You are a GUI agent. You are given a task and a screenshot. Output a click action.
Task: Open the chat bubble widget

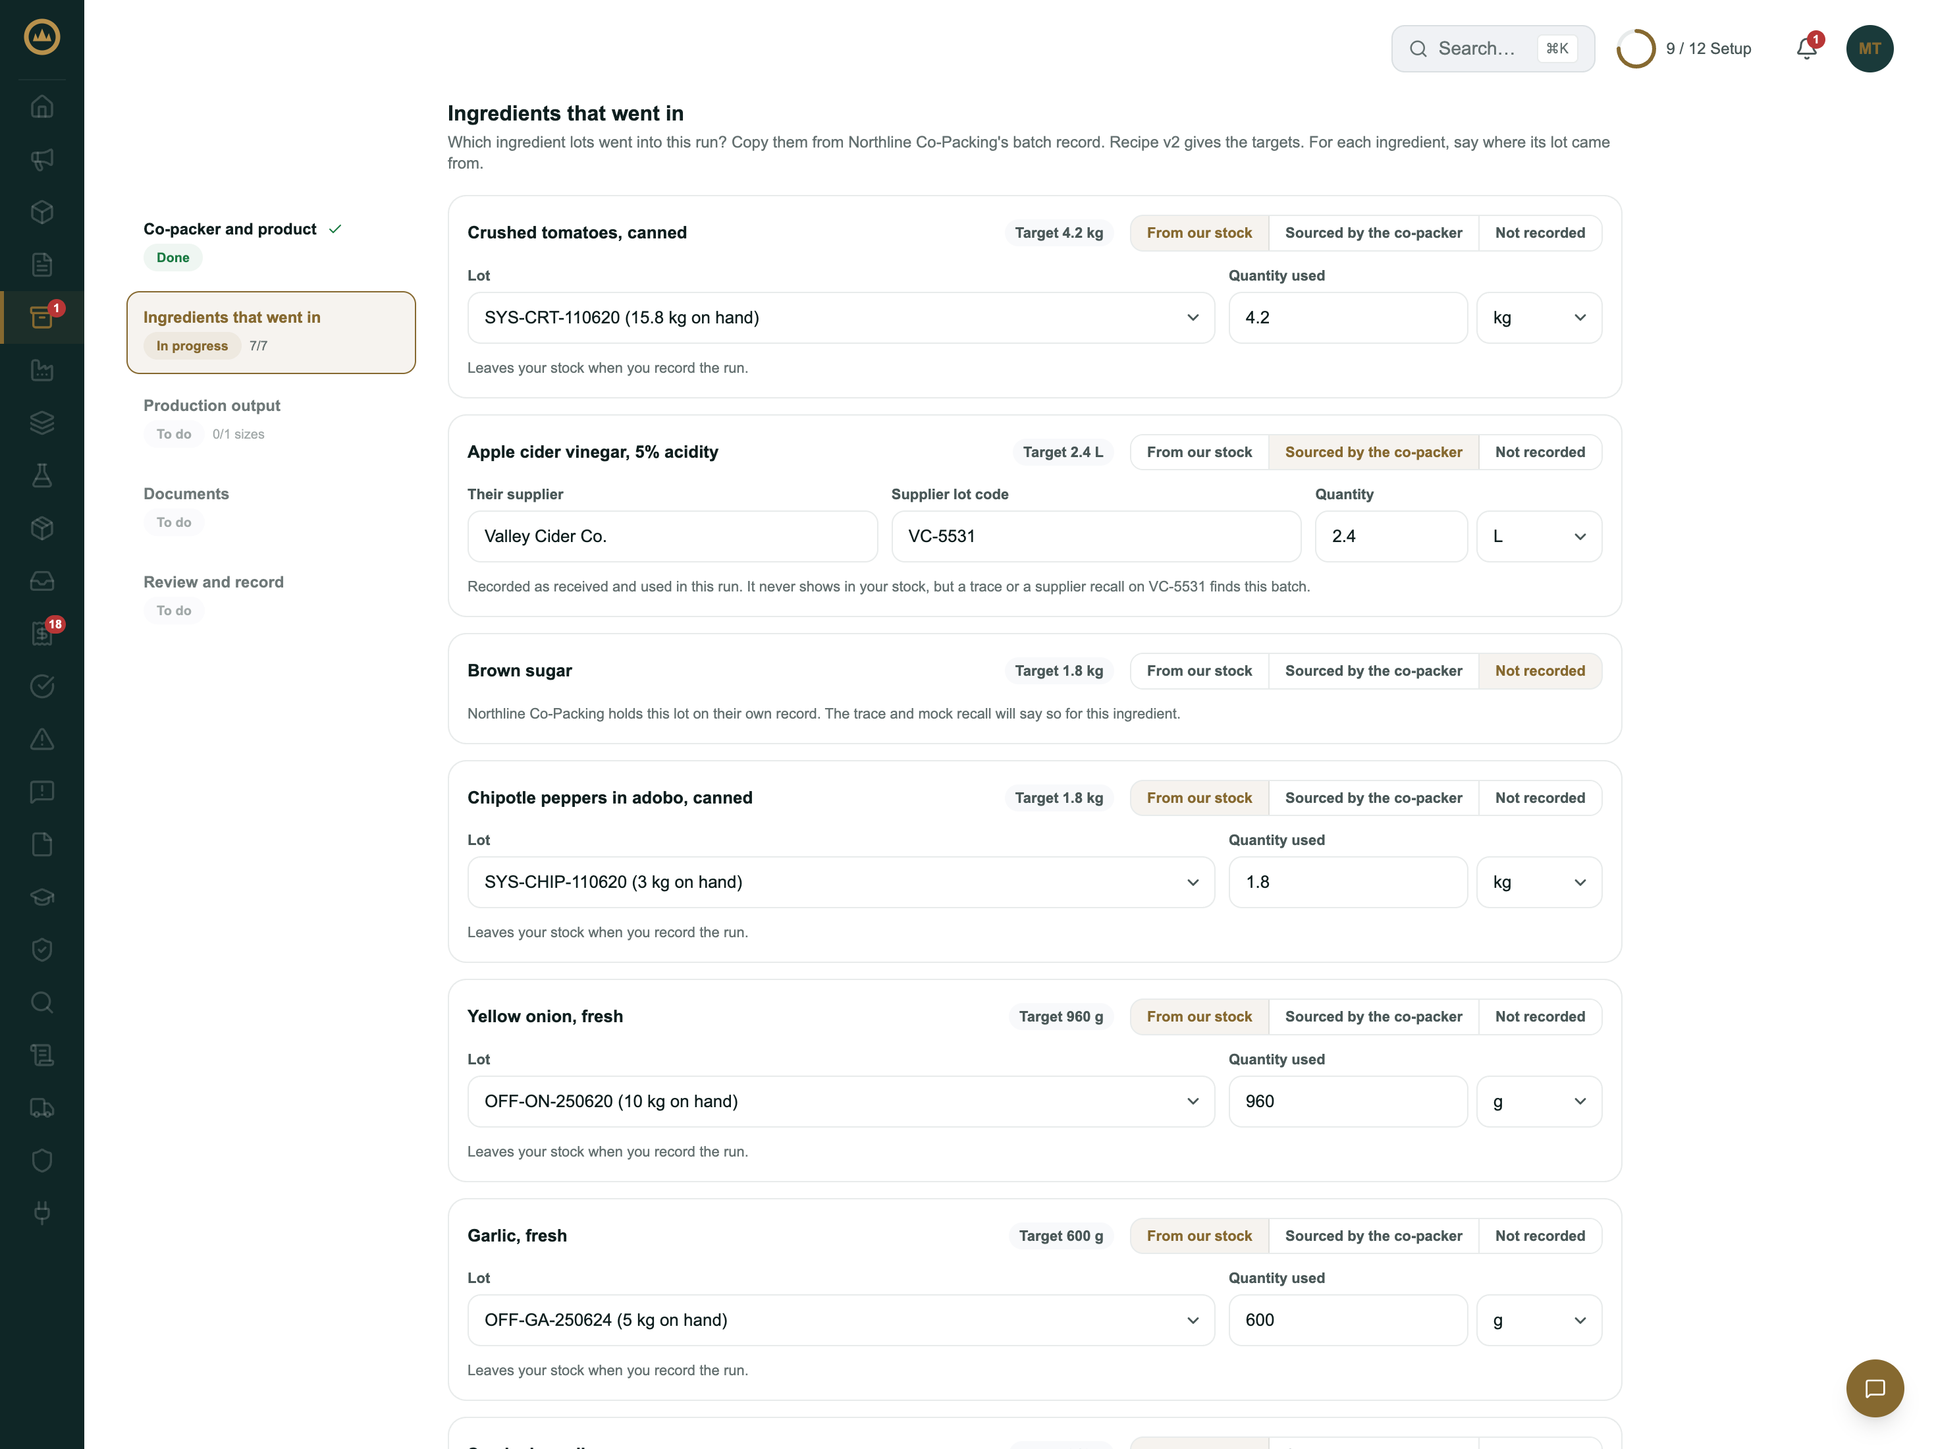coord(1875,1388)
